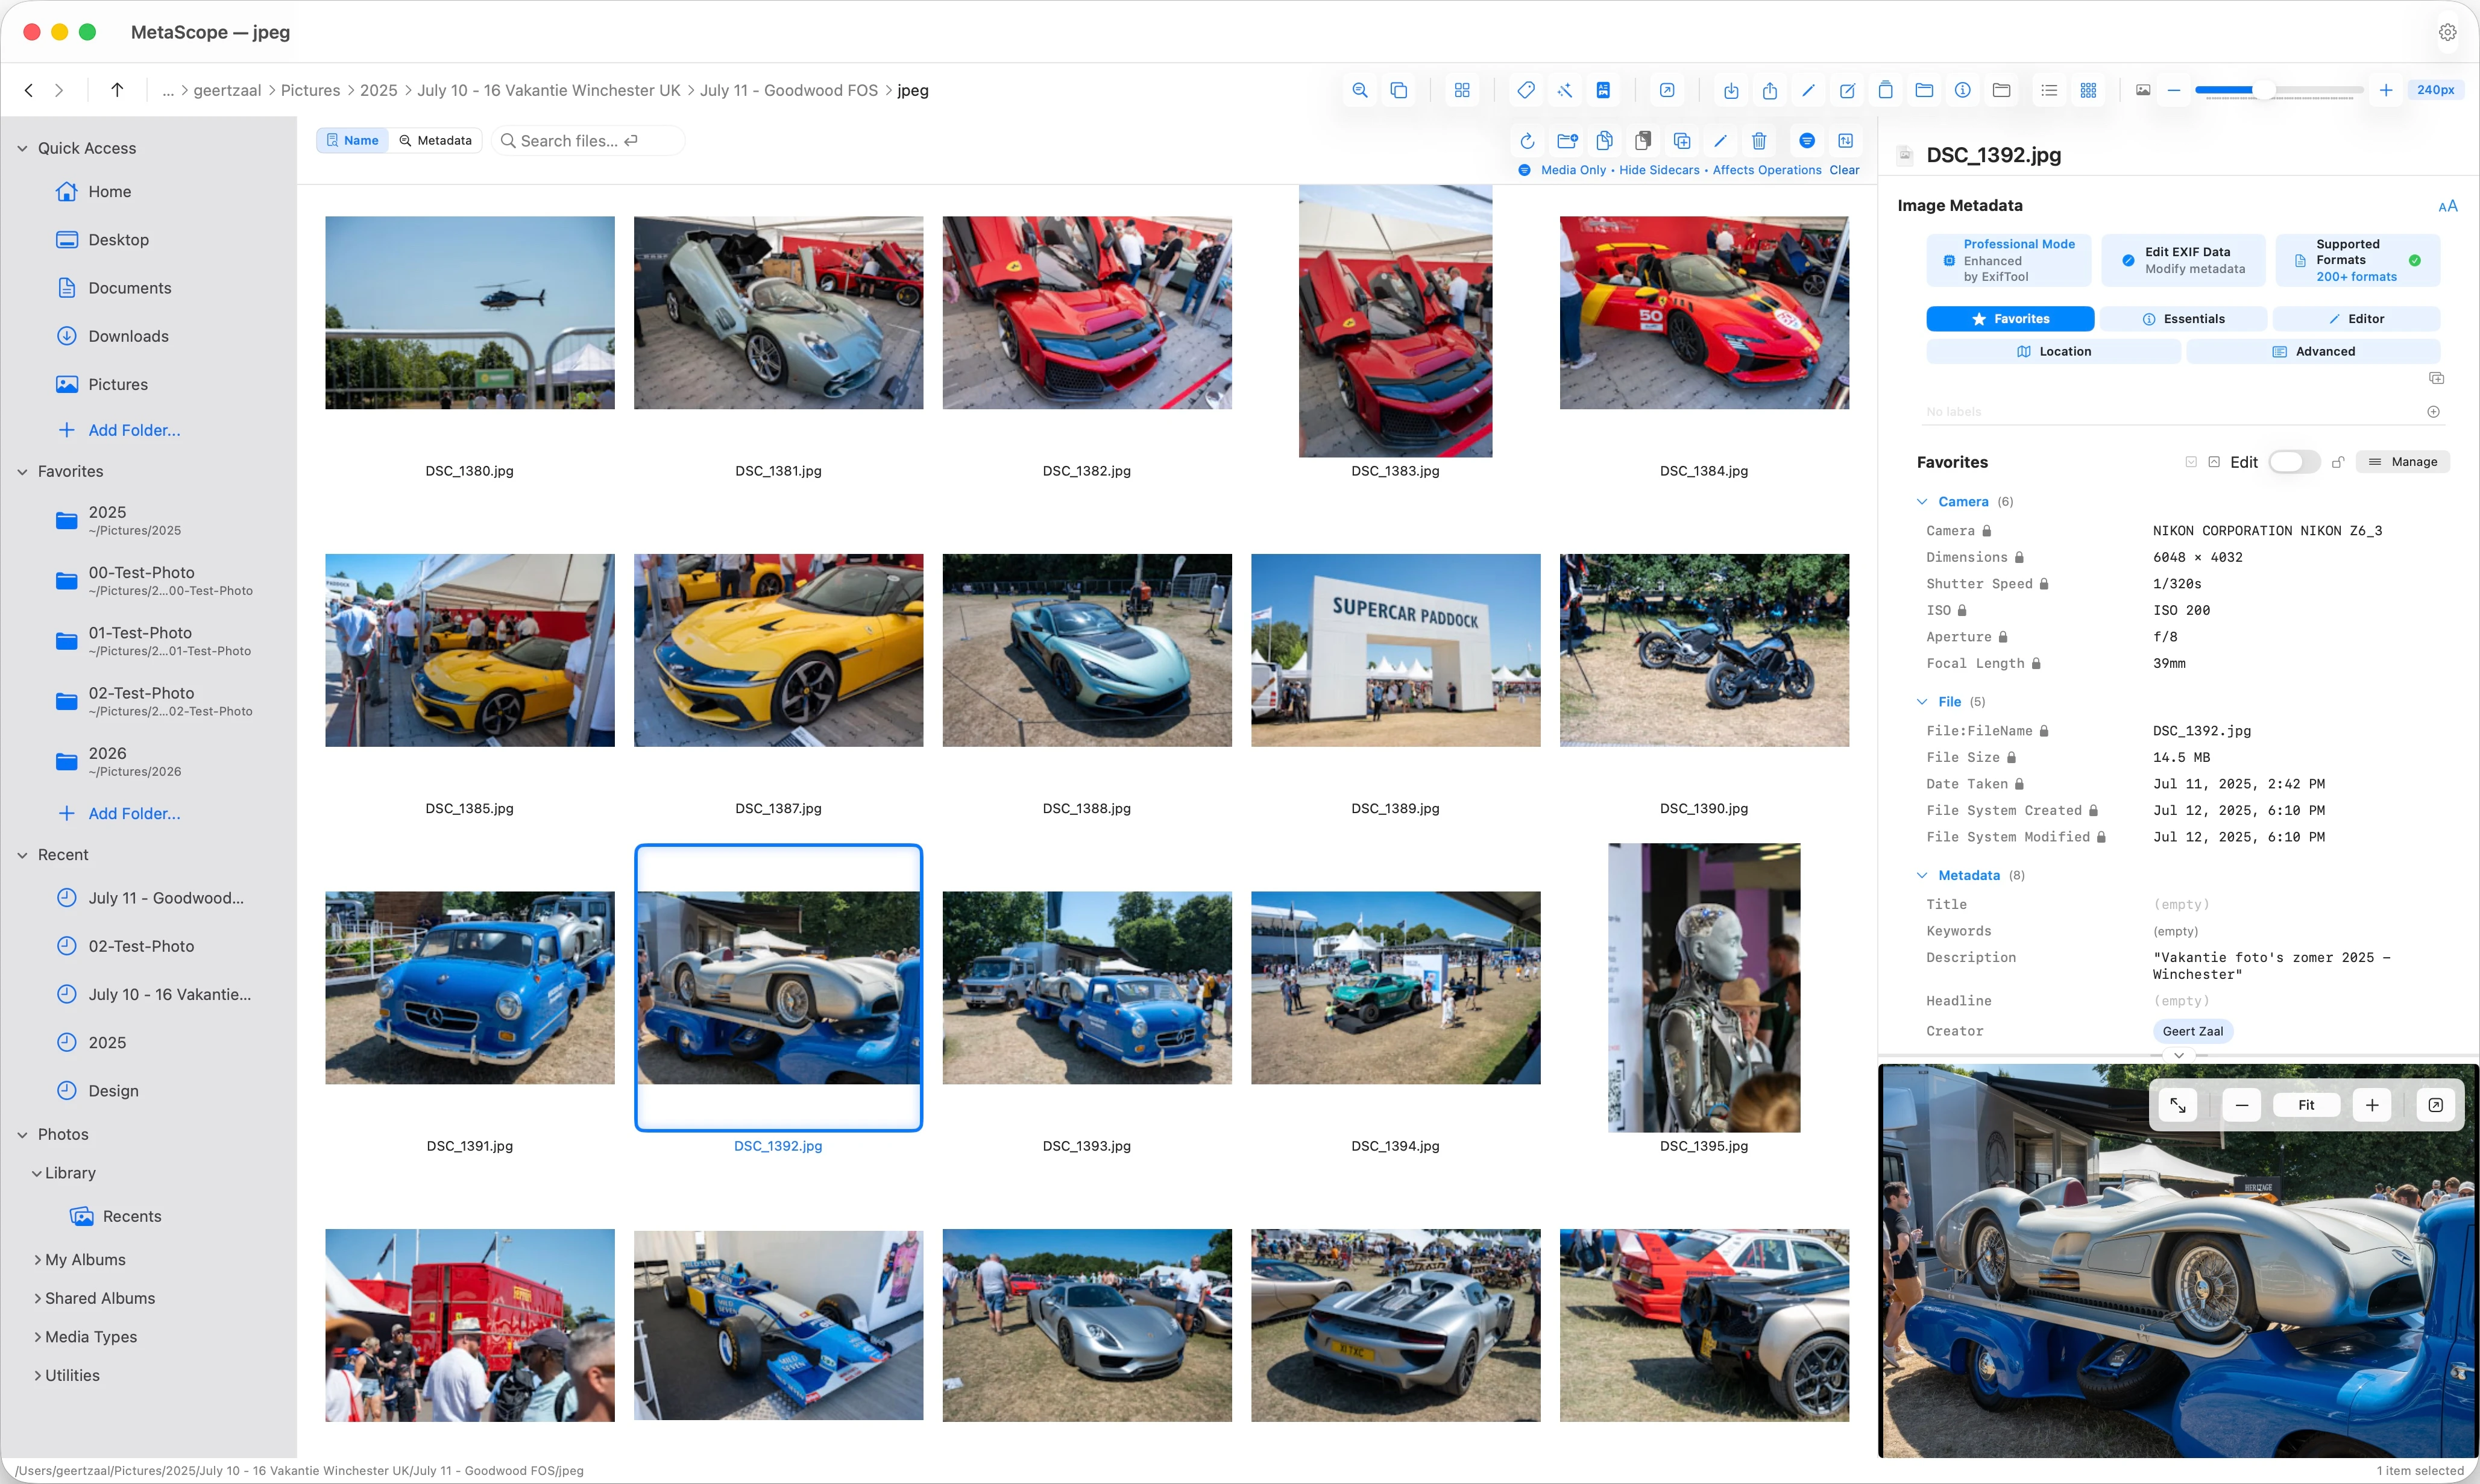Delete the selected file with trash icon

point(1760,141)
